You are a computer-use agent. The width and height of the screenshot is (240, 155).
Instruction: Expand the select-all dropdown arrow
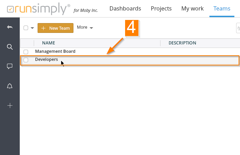(x=32, y=28)
